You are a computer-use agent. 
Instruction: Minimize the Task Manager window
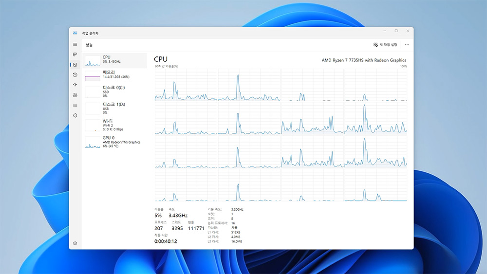click(x=385, y=31)
